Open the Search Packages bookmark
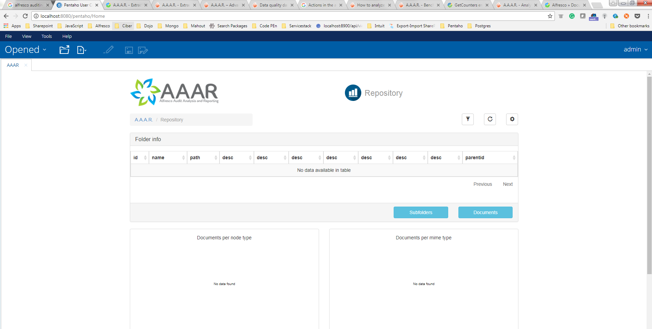 [228, 26]
